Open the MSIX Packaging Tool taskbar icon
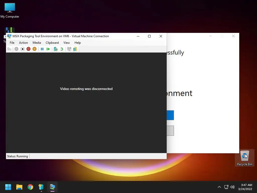257x193 pixels. click(x=41, y=187)
